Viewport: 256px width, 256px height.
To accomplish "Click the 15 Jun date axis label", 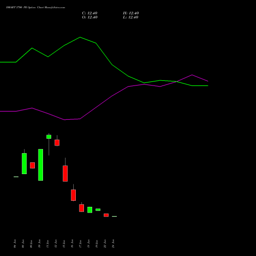I will tap(64, 244).
